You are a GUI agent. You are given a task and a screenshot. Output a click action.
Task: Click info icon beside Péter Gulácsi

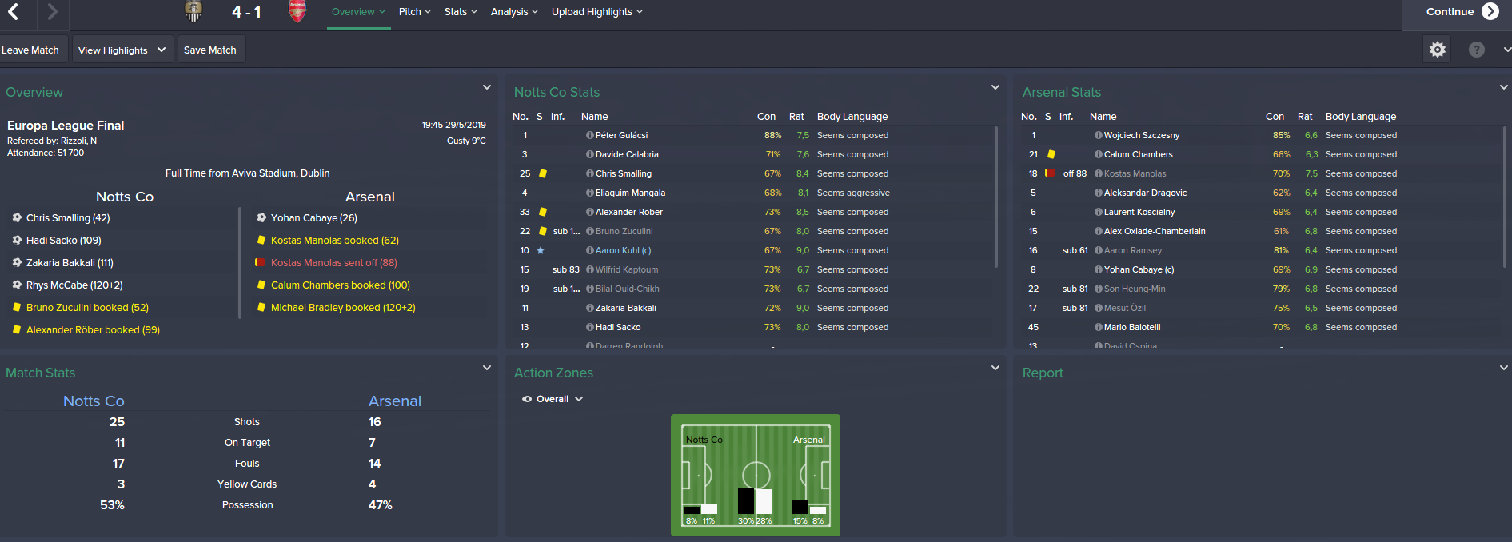589,136
